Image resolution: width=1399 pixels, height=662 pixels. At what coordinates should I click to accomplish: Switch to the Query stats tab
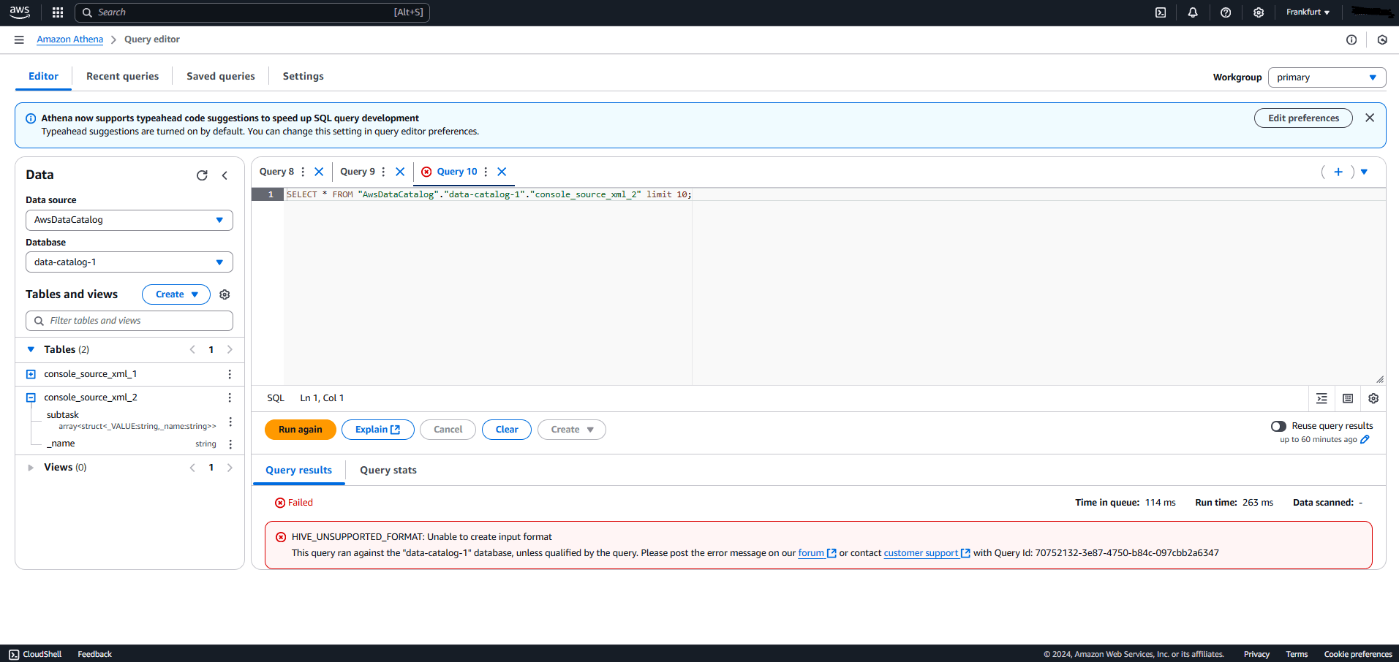388,470
